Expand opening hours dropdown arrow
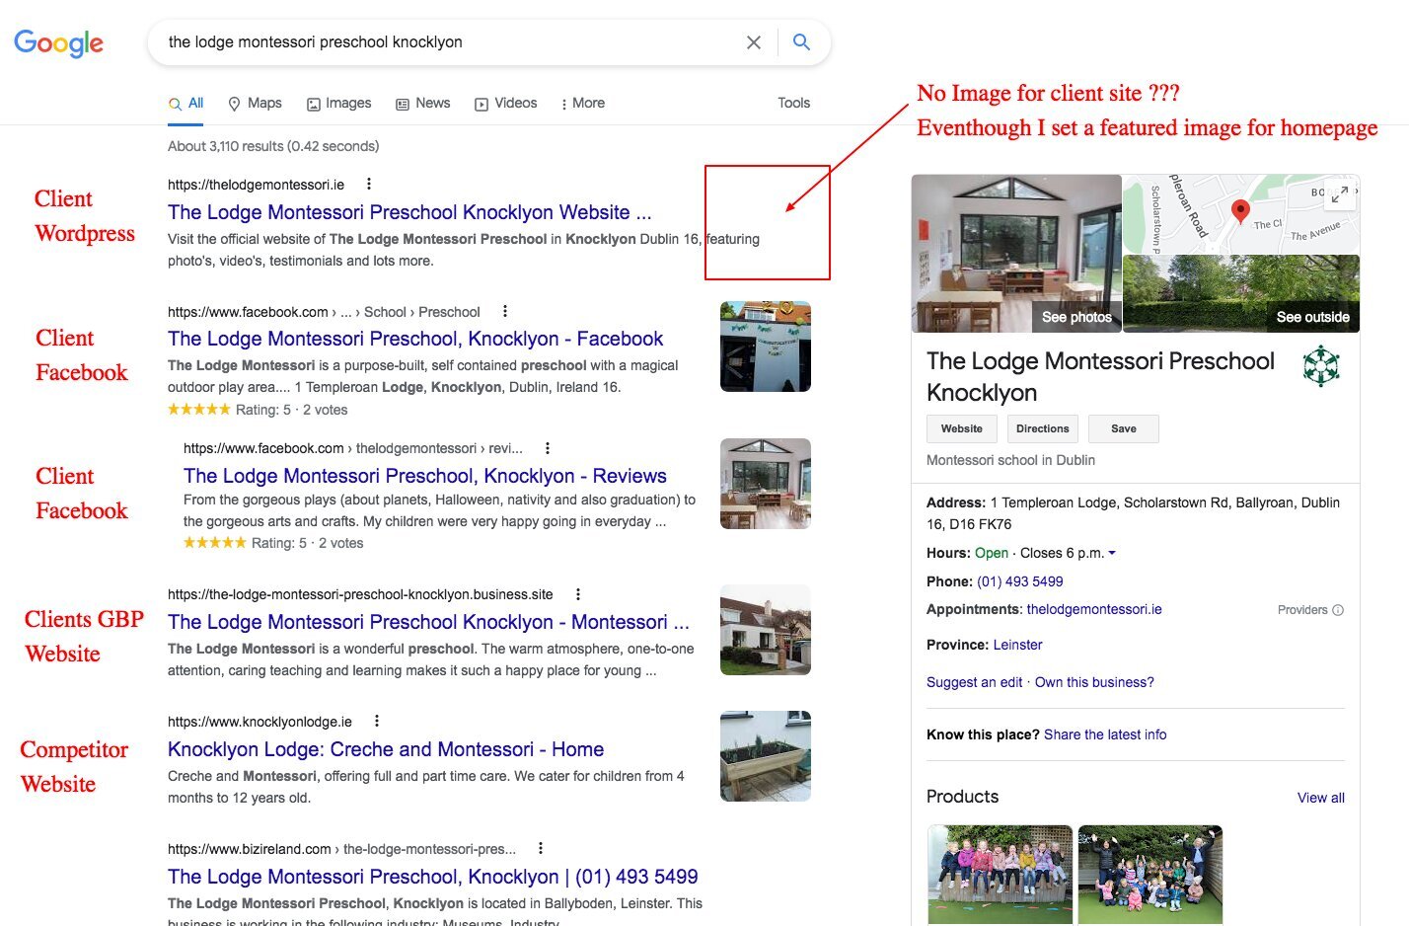1409x926 pixels. click(1112, 553)
